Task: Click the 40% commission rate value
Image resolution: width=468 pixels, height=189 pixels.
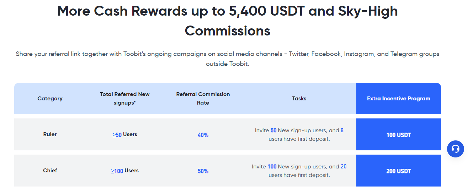Action: pos(203,135)
